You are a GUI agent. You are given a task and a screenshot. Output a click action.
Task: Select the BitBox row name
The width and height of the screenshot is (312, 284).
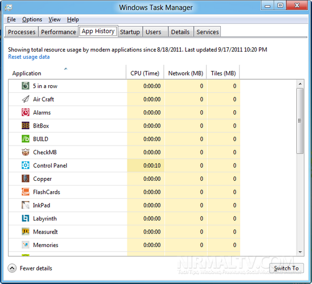(x=41, y=125)
